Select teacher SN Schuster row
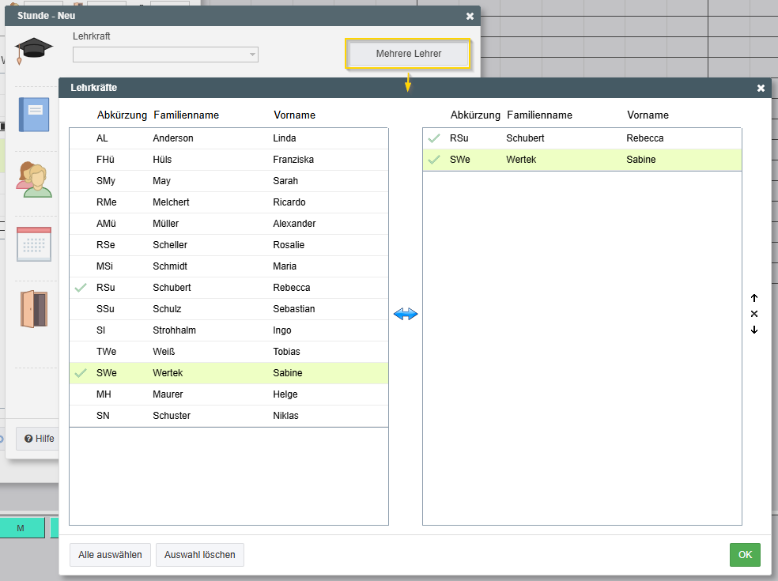Image resolution: width=778 pixels, height=581 pixels. (x=228, y=416)
